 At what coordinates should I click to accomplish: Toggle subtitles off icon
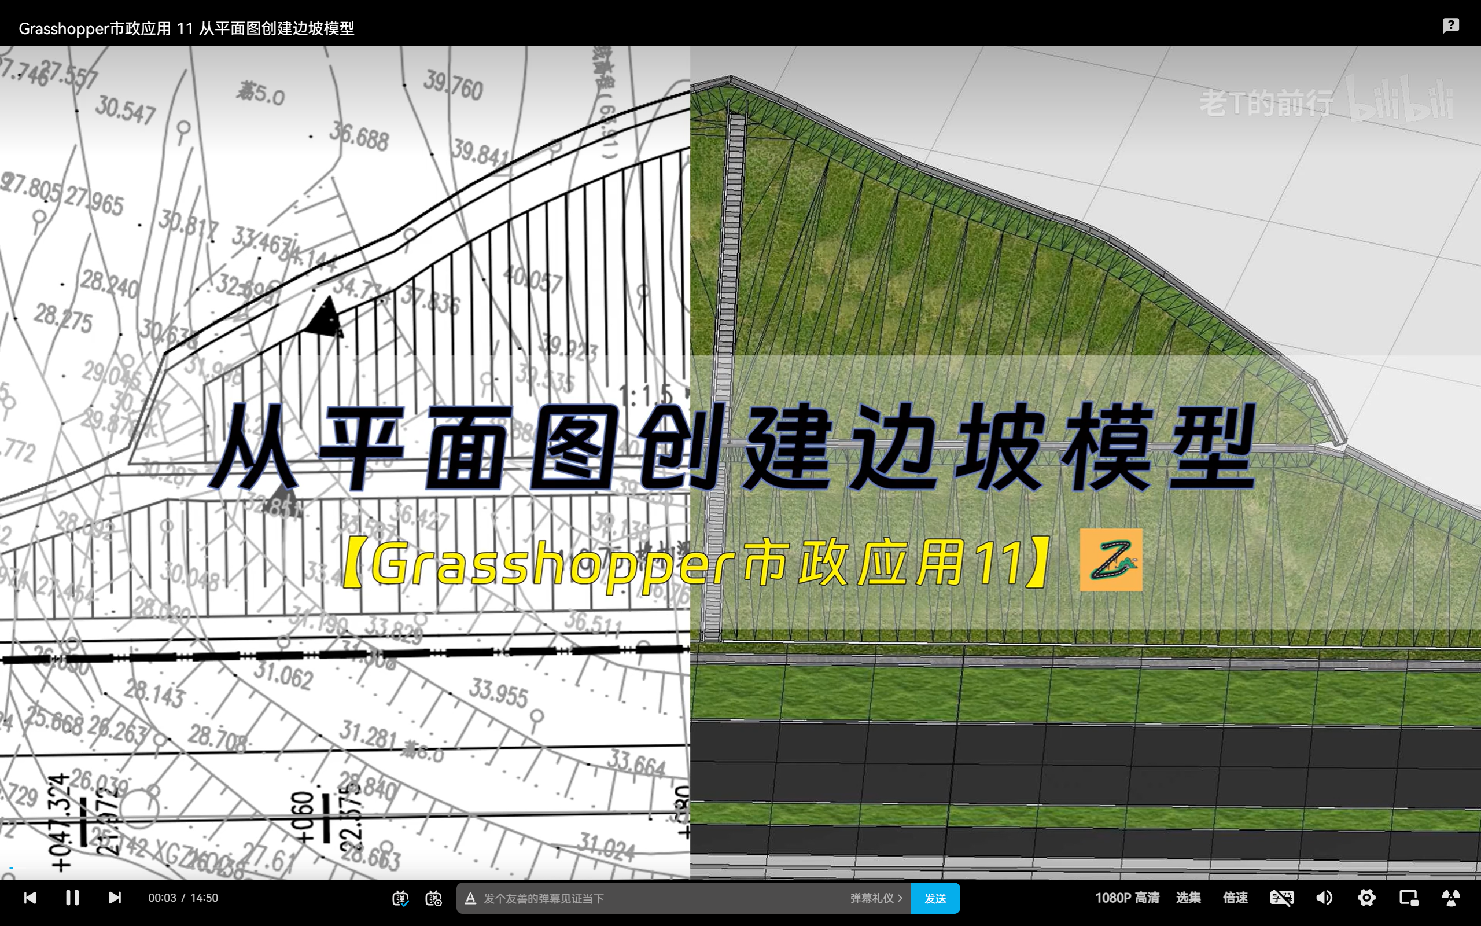click(x=1281, y=898)
